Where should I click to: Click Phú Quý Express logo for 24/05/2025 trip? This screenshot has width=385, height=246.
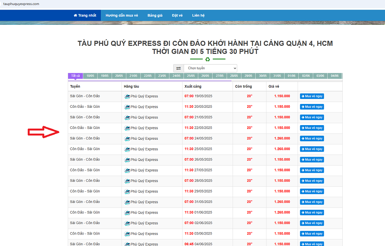tap(127, 139)
